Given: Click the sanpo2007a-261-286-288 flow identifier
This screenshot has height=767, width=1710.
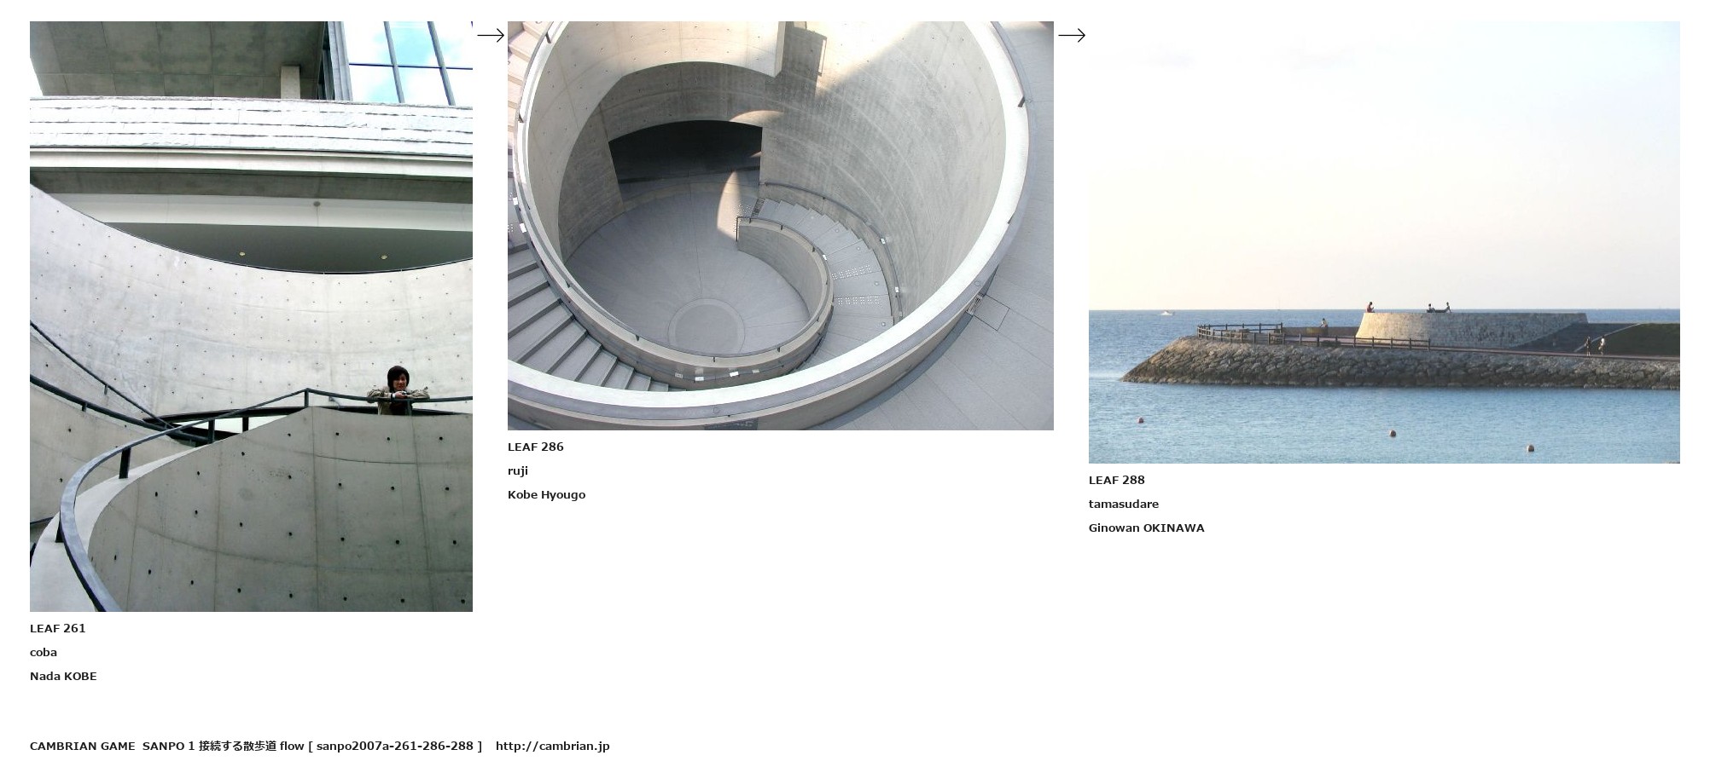Looking at the screenshot, I should [x=394, y=746].
